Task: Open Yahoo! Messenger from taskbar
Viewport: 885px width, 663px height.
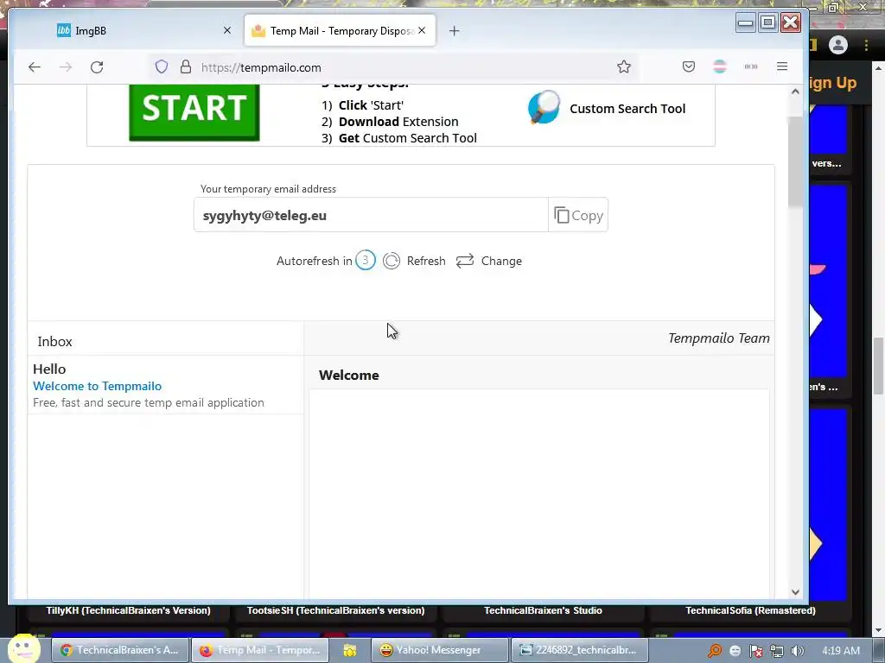Action: 438,650
